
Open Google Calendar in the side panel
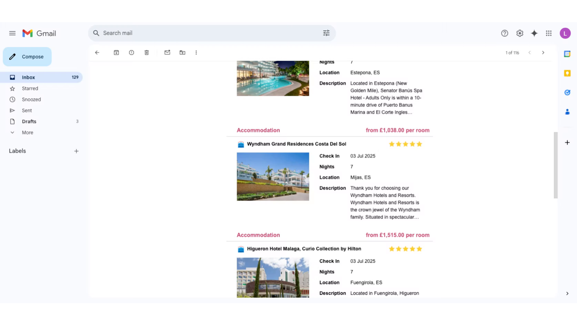[x=567, y=54]
